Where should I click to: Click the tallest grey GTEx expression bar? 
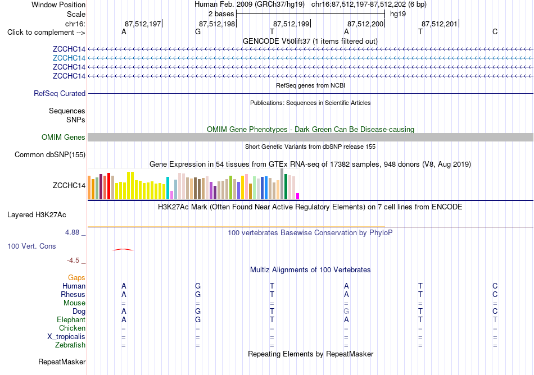tap(282, 184)
